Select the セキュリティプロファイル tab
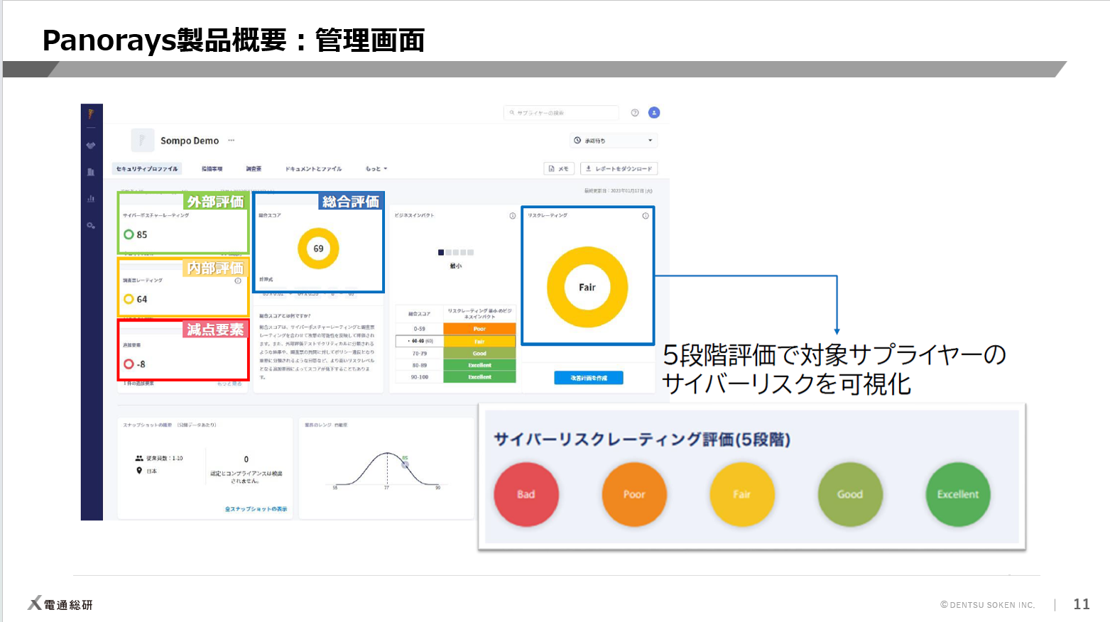The height and width of the screenshot is (622, 1110). coord(147,169)
